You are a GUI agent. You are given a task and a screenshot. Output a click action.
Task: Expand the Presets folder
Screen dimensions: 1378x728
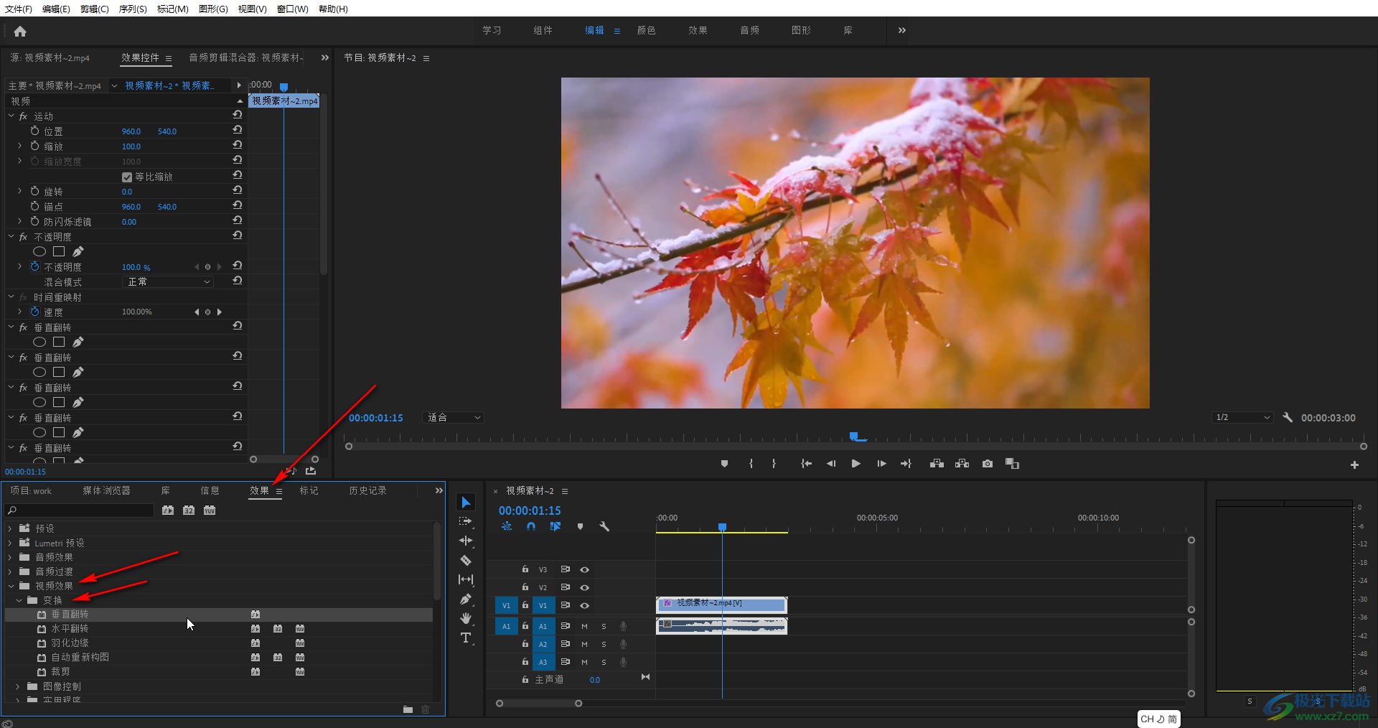[x=9, y=528]
